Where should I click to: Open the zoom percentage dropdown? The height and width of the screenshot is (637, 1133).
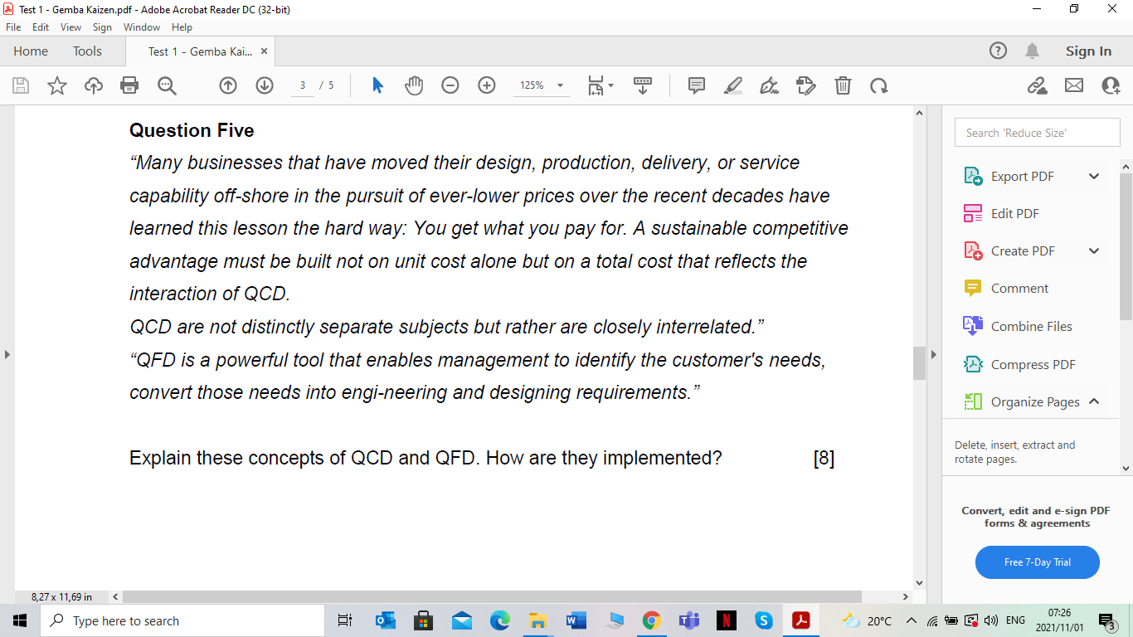pos(560,85)
